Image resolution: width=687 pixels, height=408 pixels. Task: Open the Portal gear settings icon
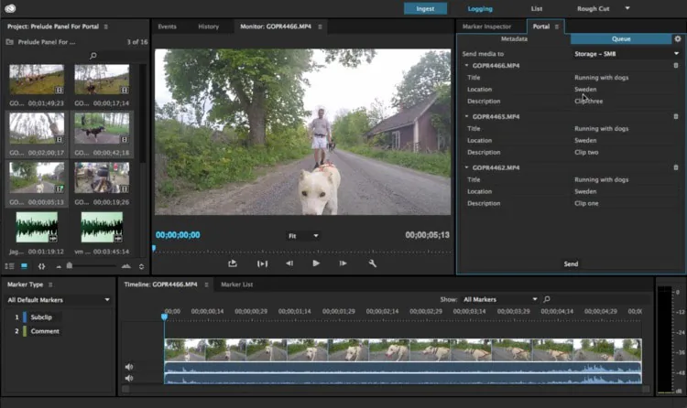(x=678, y=39)
